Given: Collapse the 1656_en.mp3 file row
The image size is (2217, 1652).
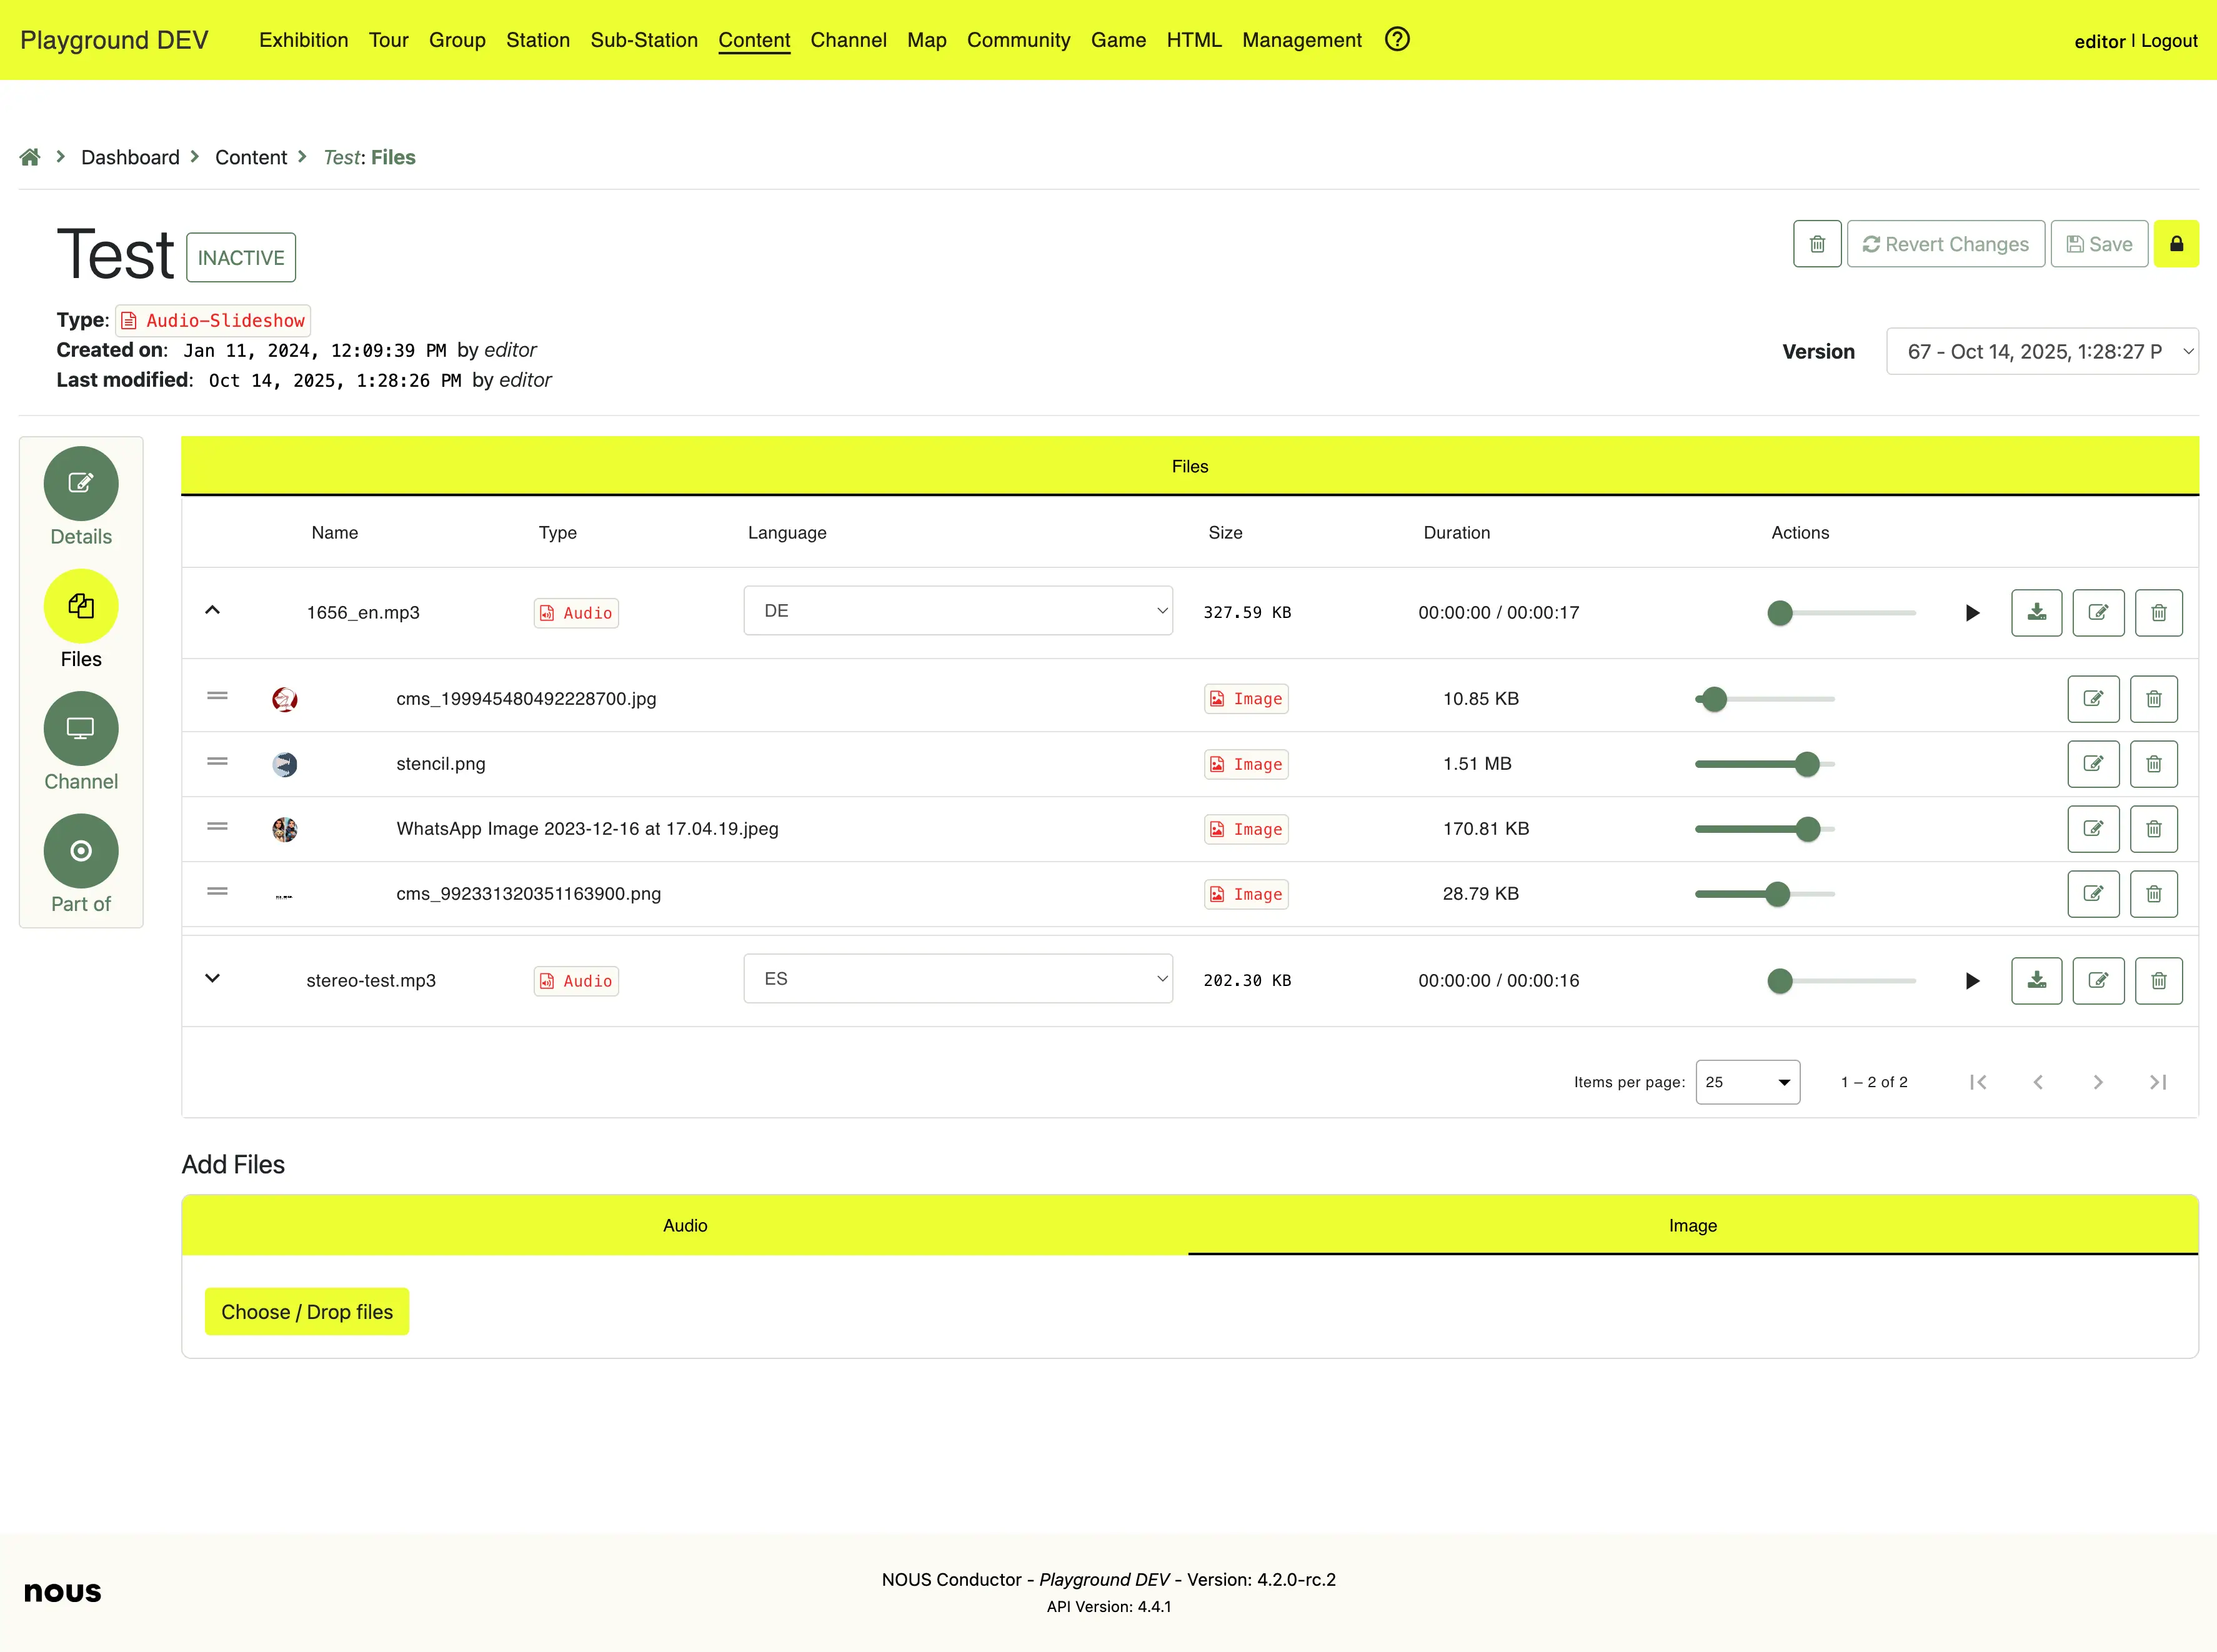Looking at the screenshot, I should click(212, 610).
